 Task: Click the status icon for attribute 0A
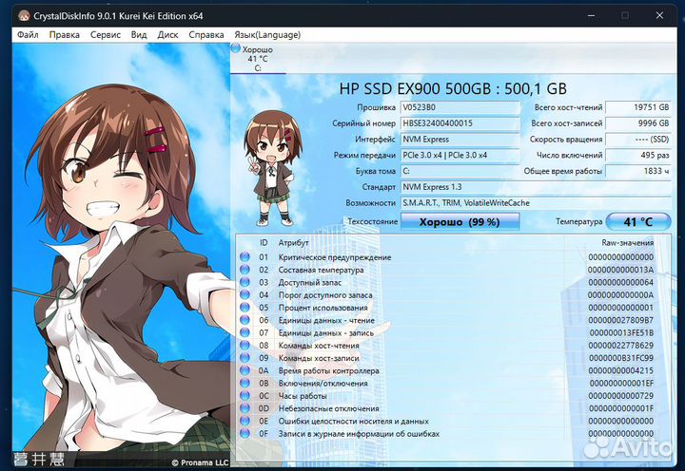[x=245, y=370]
